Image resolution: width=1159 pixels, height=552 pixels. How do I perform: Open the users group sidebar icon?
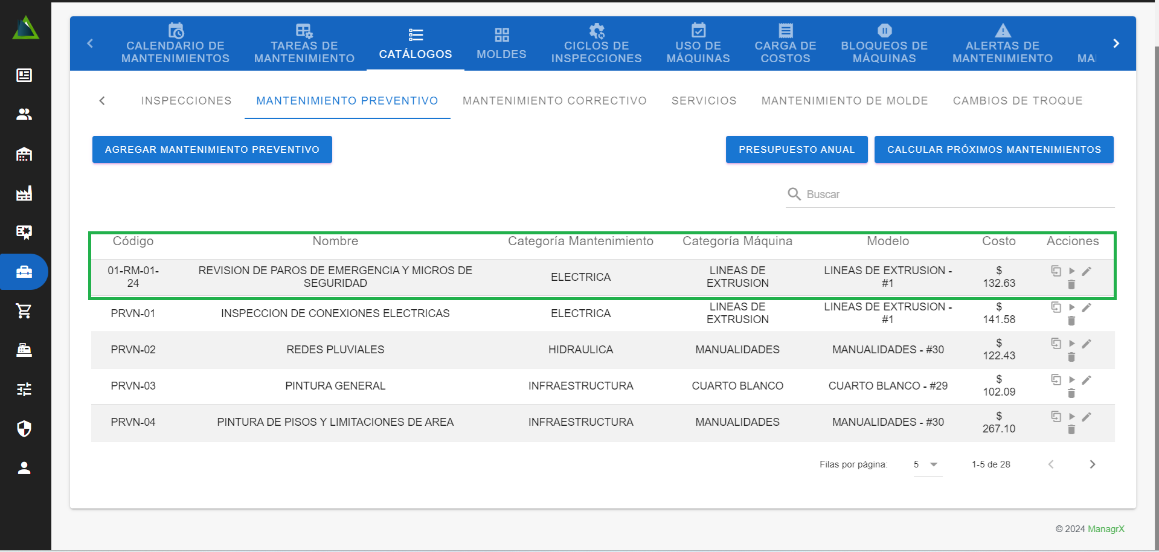point(24,114)
